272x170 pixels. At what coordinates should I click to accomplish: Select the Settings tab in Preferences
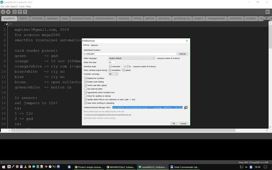pyautogui.click(x=86, y=45)
